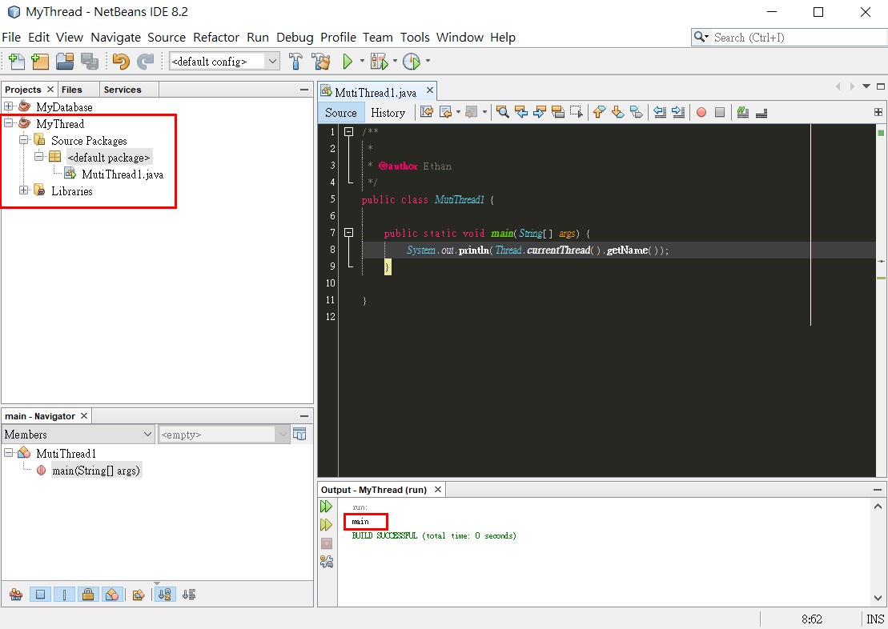This screenshot has width=888, height=629.
Task: Click re-run green arrows in Output panel
Action: 326,506
